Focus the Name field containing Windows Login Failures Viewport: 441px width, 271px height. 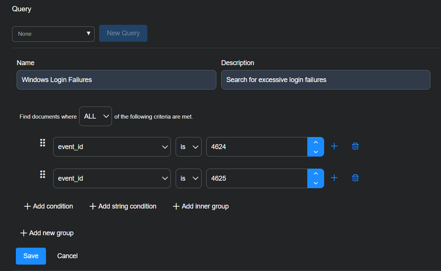[116, 80]
